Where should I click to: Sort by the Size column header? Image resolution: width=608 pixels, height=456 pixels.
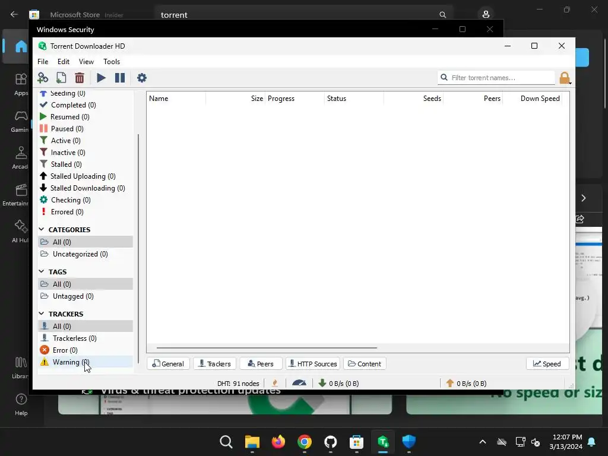click(235, 99)
